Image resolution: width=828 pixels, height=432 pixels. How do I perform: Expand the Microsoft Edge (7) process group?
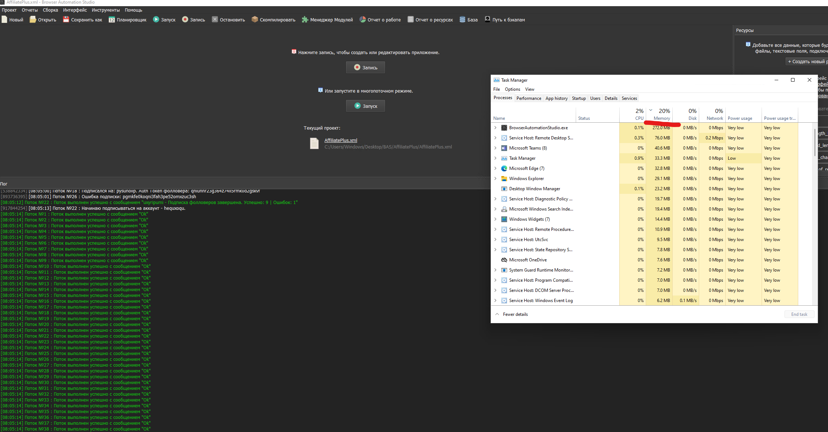[495, 168]
